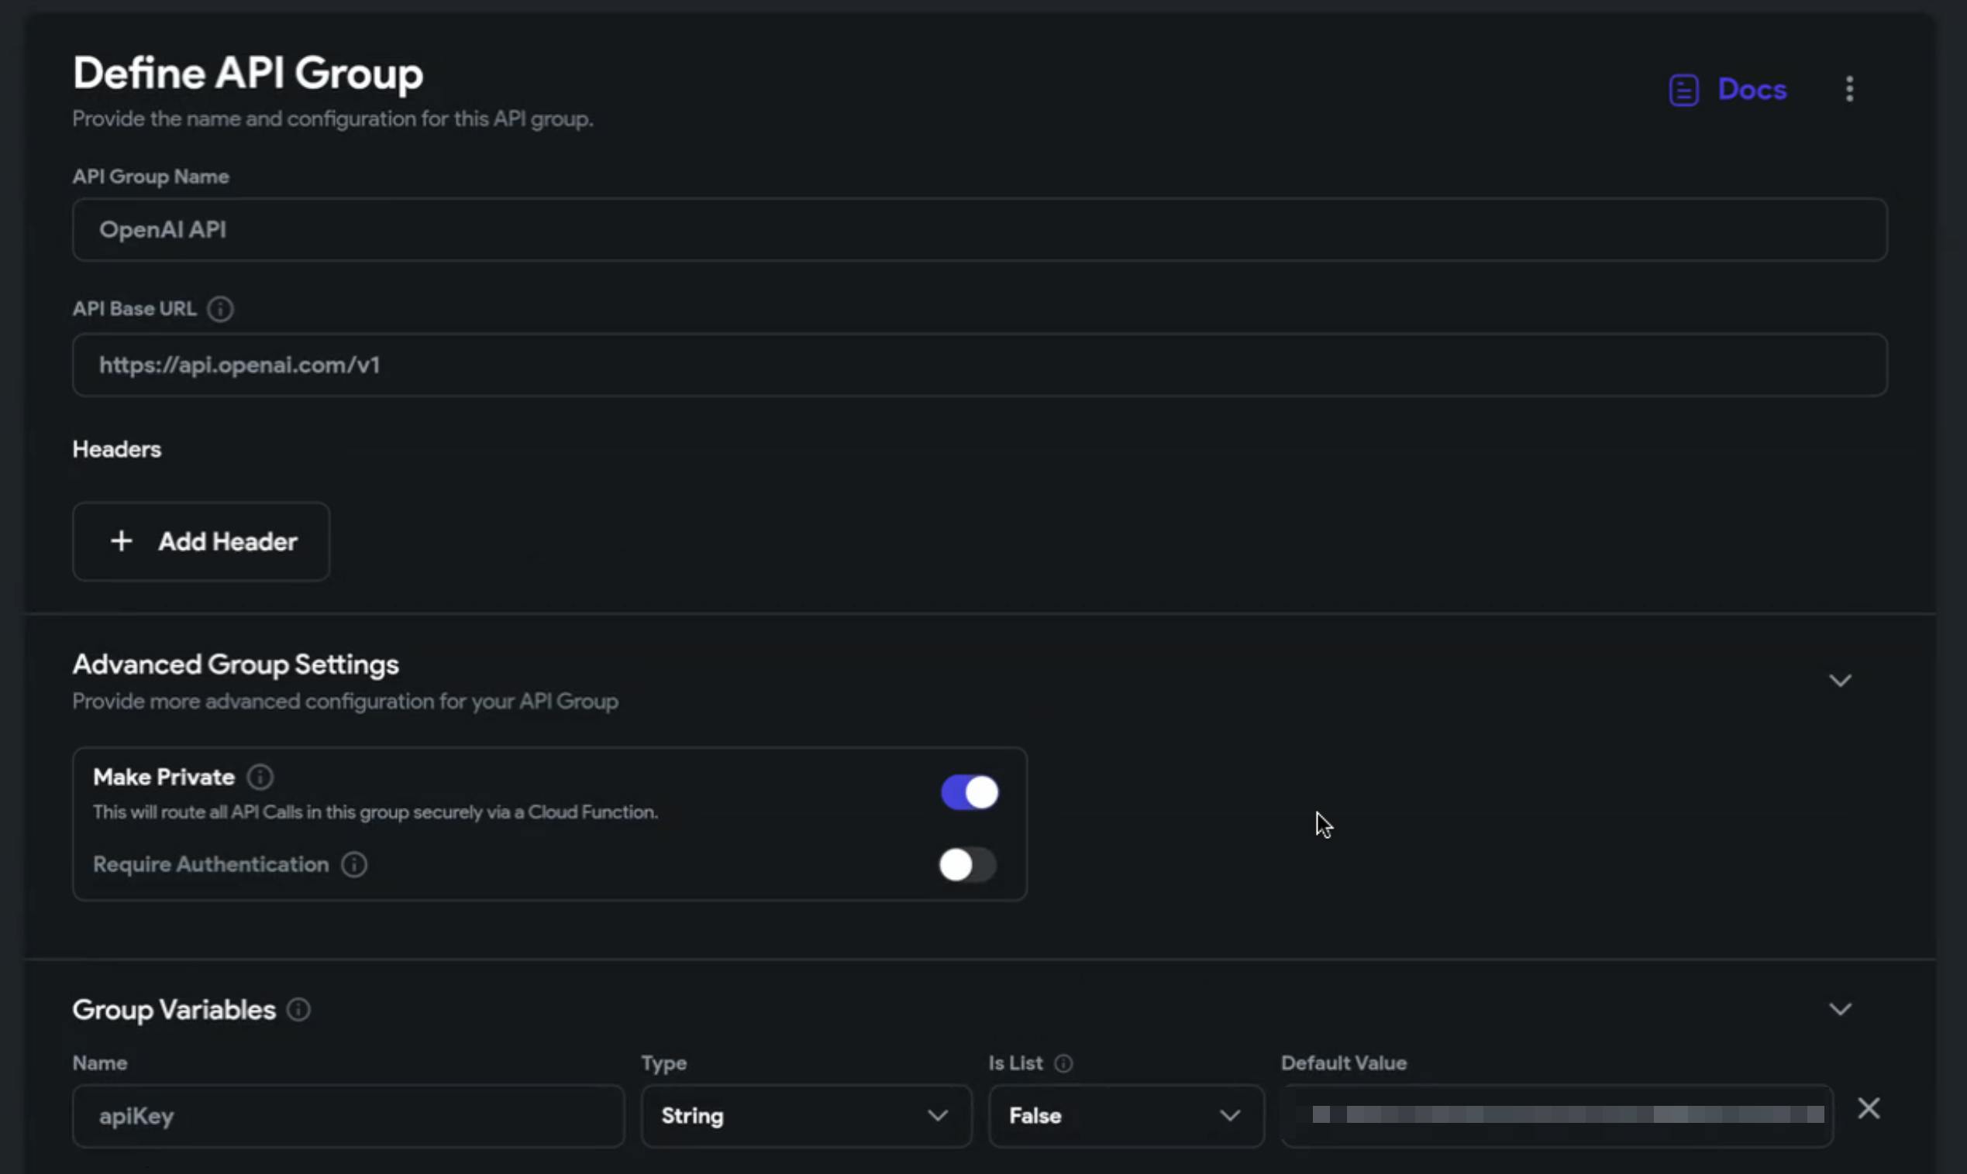Click the API Base URL info icon
The image size is (1967, 1174).
click(220, 308)
